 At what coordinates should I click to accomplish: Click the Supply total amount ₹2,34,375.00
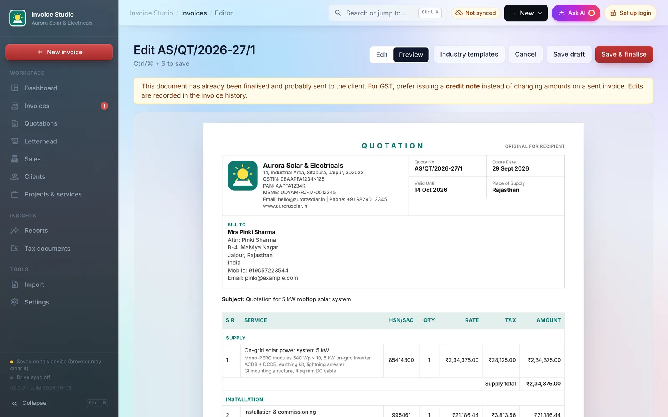point(543,384)
